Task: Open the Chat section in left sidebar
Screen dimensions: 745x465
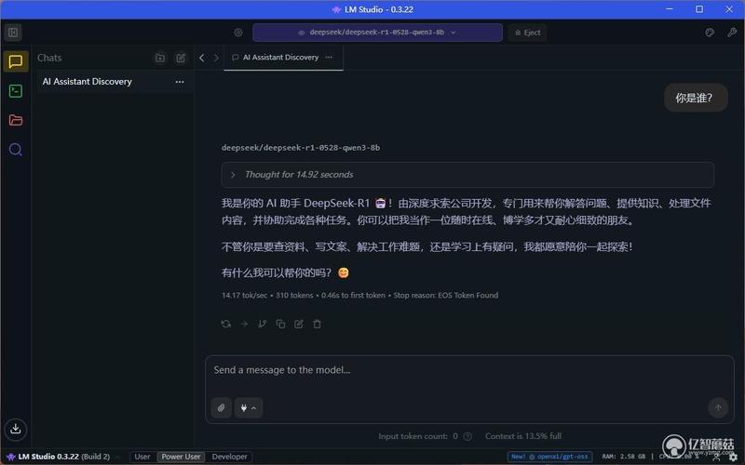Action: pos(16,61)
